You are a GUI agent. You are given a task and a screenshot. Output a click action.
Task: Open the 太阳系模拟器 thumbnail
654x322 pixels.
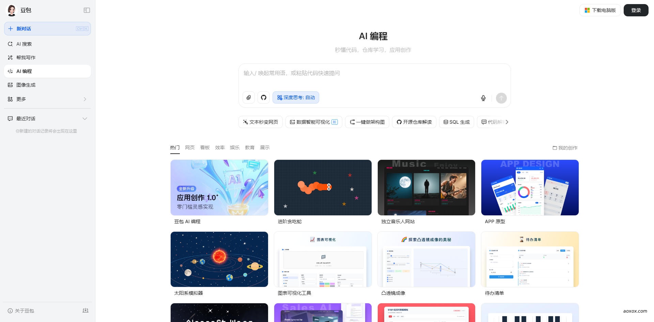tap(219, 259)
